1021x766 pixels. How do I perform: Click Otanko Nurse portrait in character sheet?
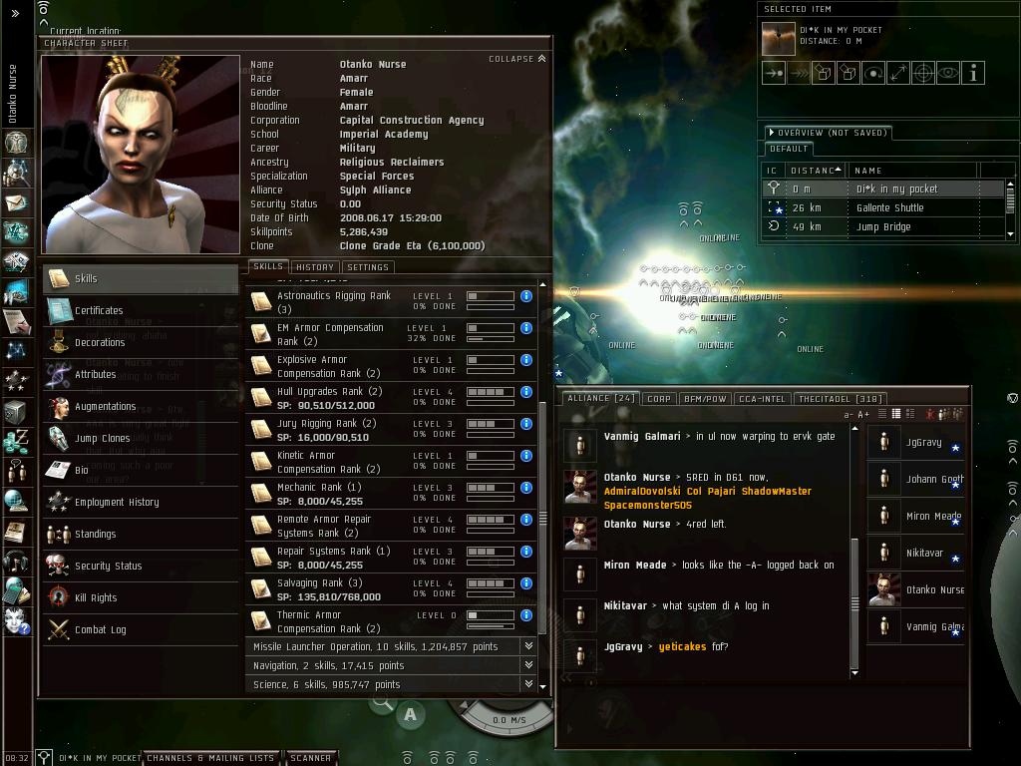click(141, 155)
